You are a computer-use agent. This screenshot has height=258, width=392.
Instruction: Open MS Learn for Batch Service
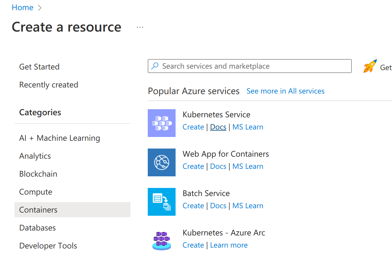[x=248, y=206]
